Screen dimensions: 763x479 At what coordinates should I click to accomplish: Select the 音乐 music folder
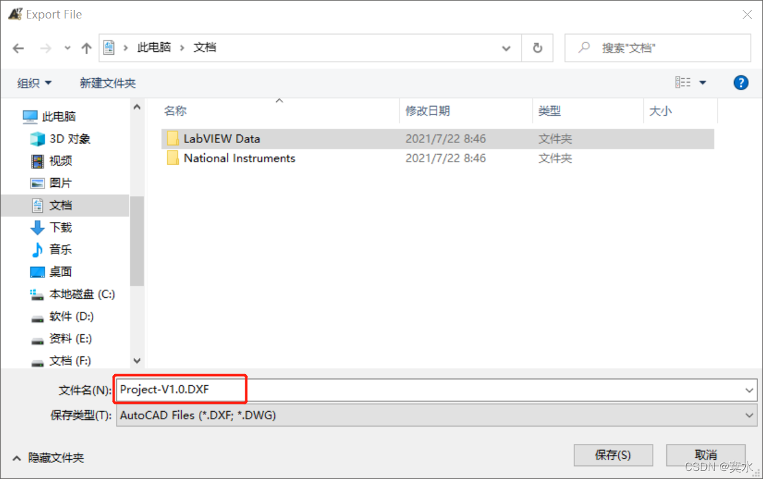click(x=51, y=250)
